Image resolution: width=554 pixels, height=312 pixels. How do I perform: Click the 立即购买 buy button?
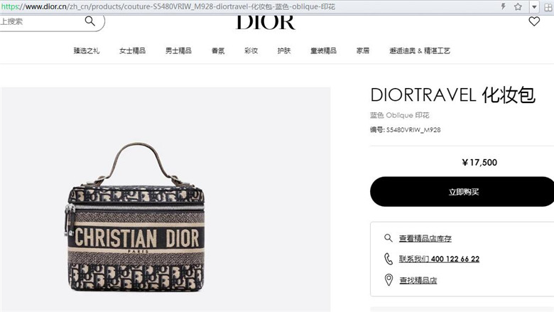[x=463, y=191]
